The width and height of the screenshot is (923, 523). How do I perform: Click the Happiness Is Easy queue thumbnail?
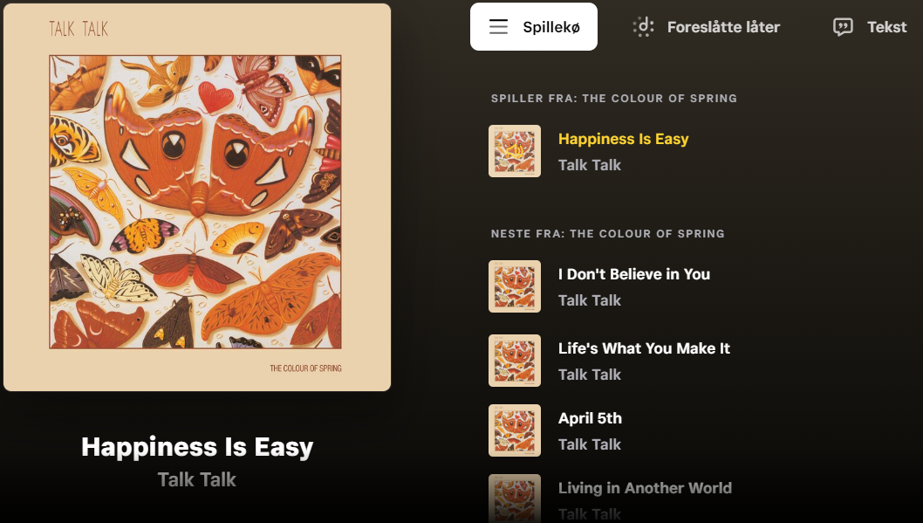point(515,151)
